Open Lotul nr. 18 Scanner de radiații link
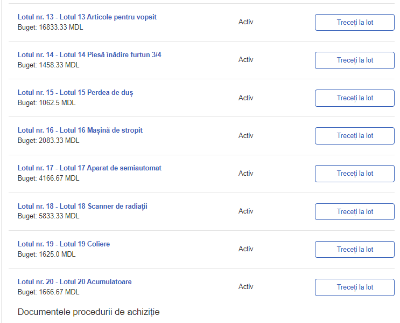Image resolution: width=400 pixels, height=323 pixels. click(82, 206)
